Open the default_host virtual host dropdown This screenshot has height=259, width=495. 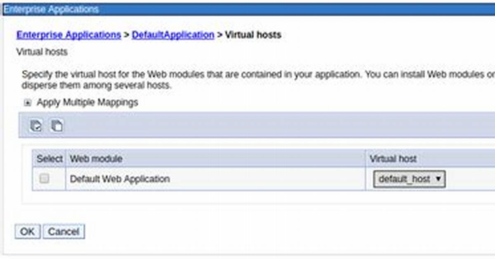point(409,179)
